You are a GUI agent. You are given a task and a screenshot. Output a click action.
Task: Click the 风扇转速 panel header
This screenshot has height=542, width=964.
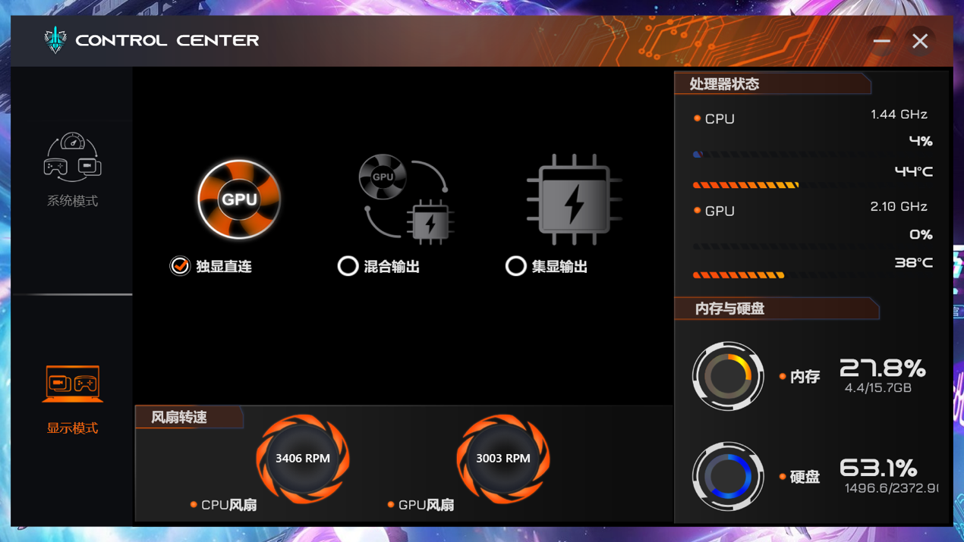click(179, 417)
